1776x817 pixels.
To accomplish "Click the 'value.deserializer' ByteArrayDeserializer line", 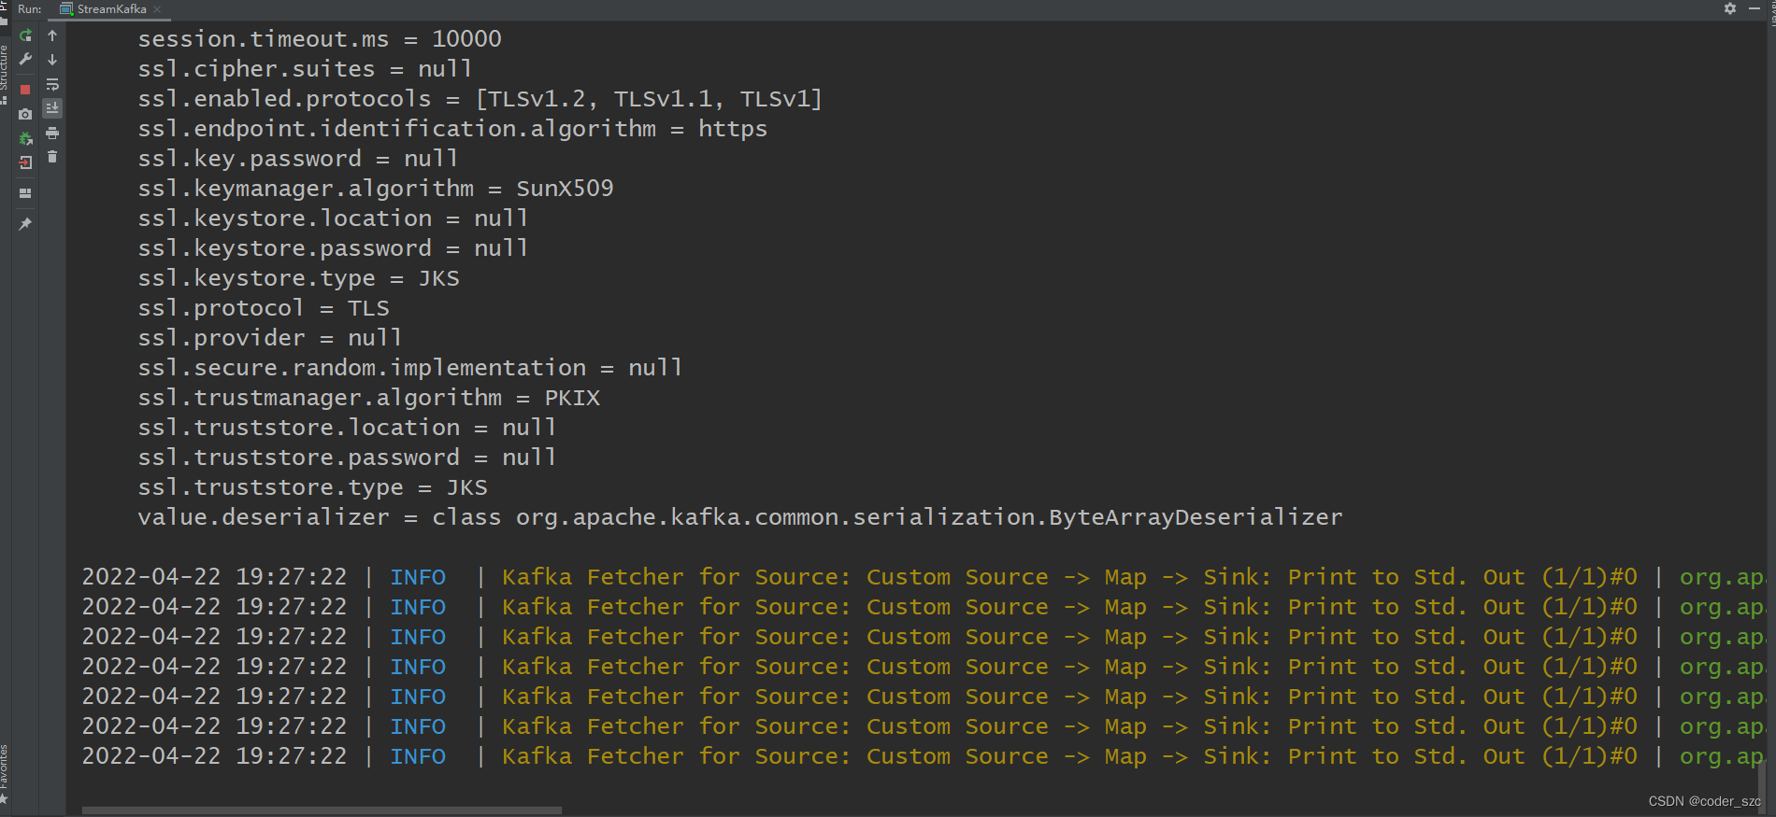I will (740, 517).
